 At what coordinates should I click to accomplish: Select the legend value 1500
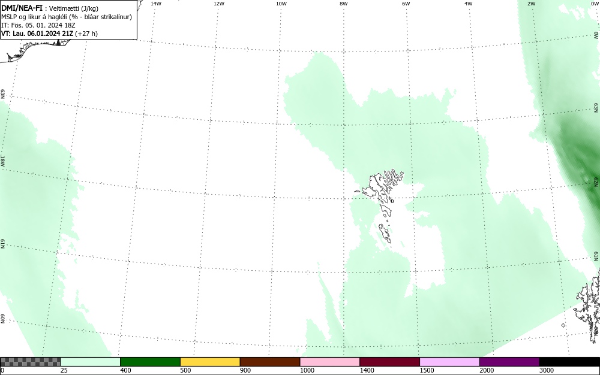point(427,370)
